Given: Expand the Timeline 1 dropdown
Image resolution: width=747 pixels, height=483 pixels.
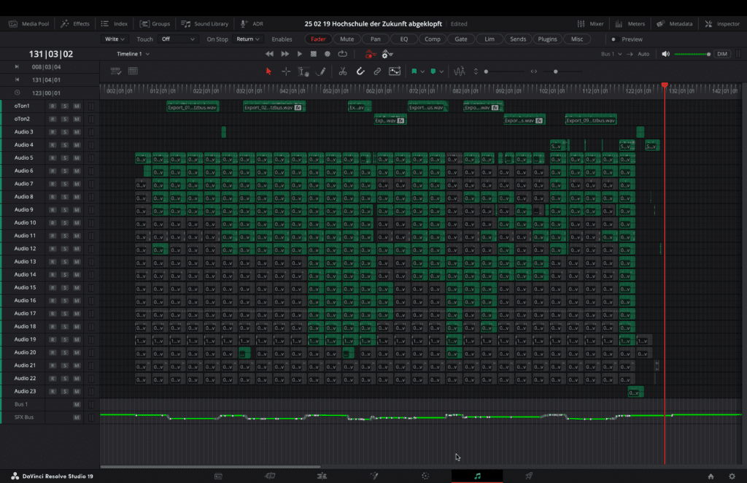Looking at the screenshot, I should 133,54.
